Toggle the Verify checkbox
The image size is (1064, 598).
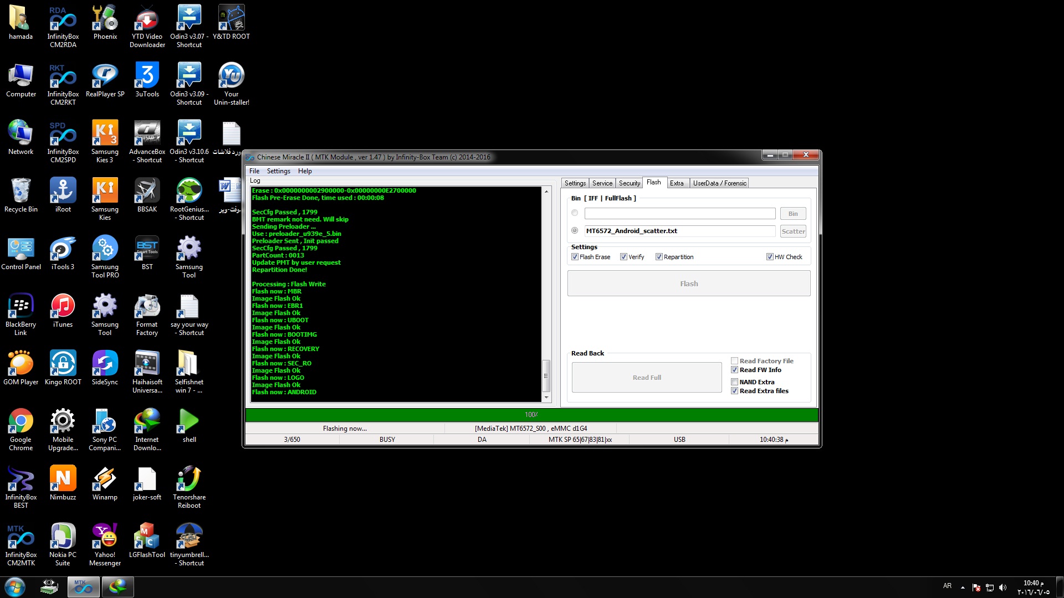[624, 257]
